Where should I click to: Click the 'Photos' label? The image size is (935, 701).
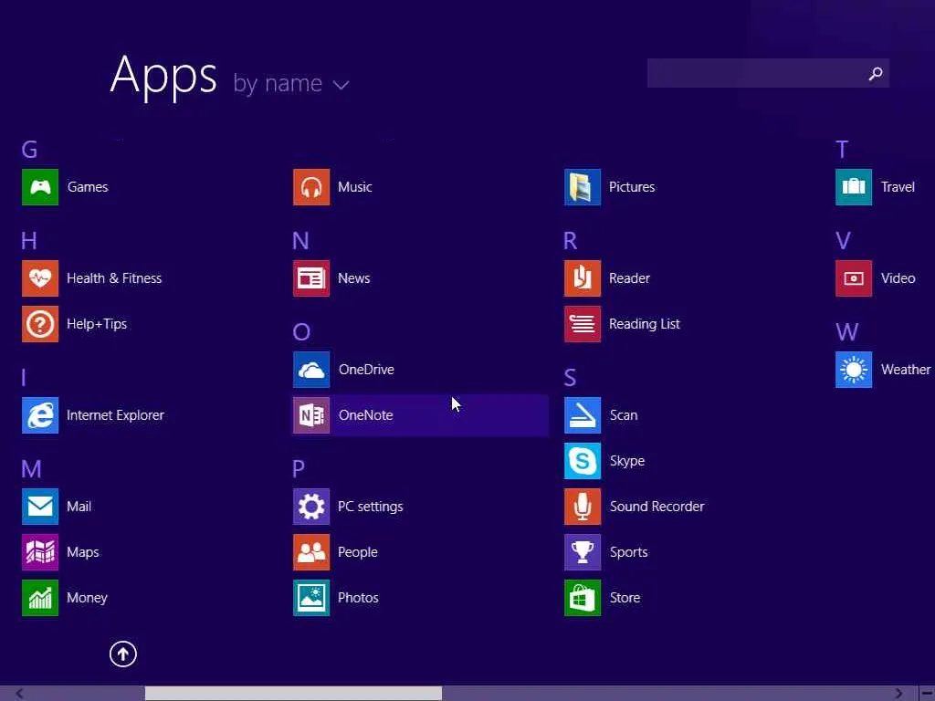tap(358, 597)
